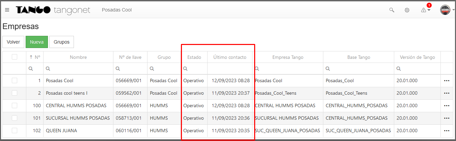
Task: Open the actions menu for Posadas Cool row
Action: pos(447,81)
